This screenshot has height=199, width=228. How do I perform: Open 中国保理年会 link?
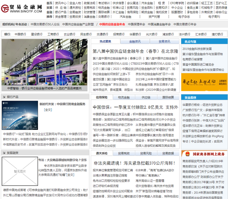tap(136, 24)
